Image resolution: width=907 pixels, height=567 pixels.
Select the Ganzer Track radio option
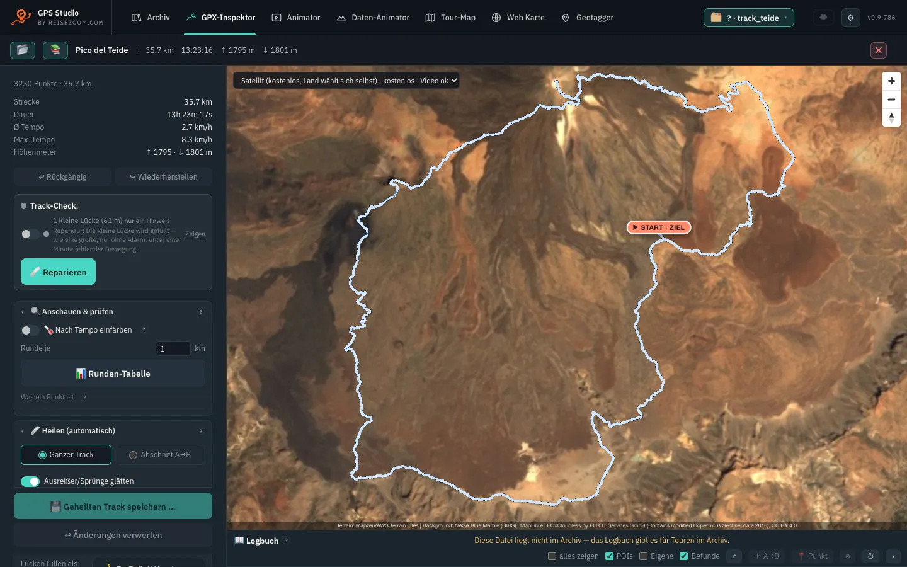(66, 455)
